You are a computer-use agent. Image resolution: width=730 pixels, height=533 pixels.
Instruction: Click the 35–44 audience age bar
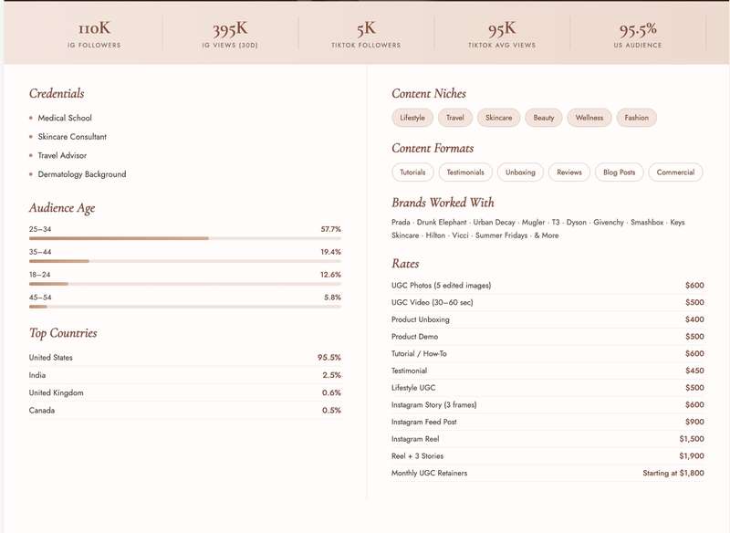tap(185, 261)
